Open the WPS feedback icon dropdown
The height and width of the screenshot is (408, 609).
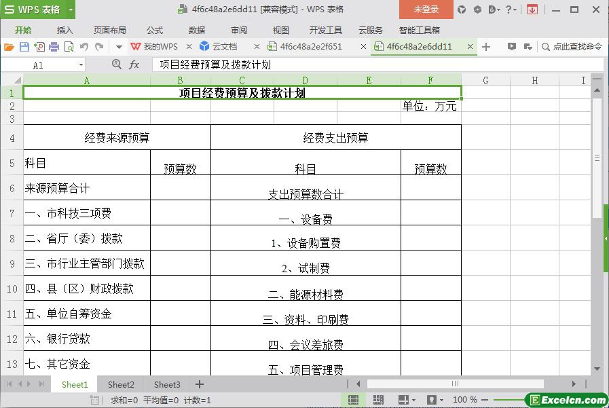pyautogui.click(x=494, y=10)
